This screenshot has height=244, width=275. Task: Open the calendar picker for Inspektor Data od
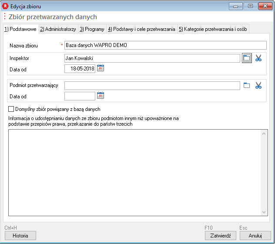(x=101, y=68)
